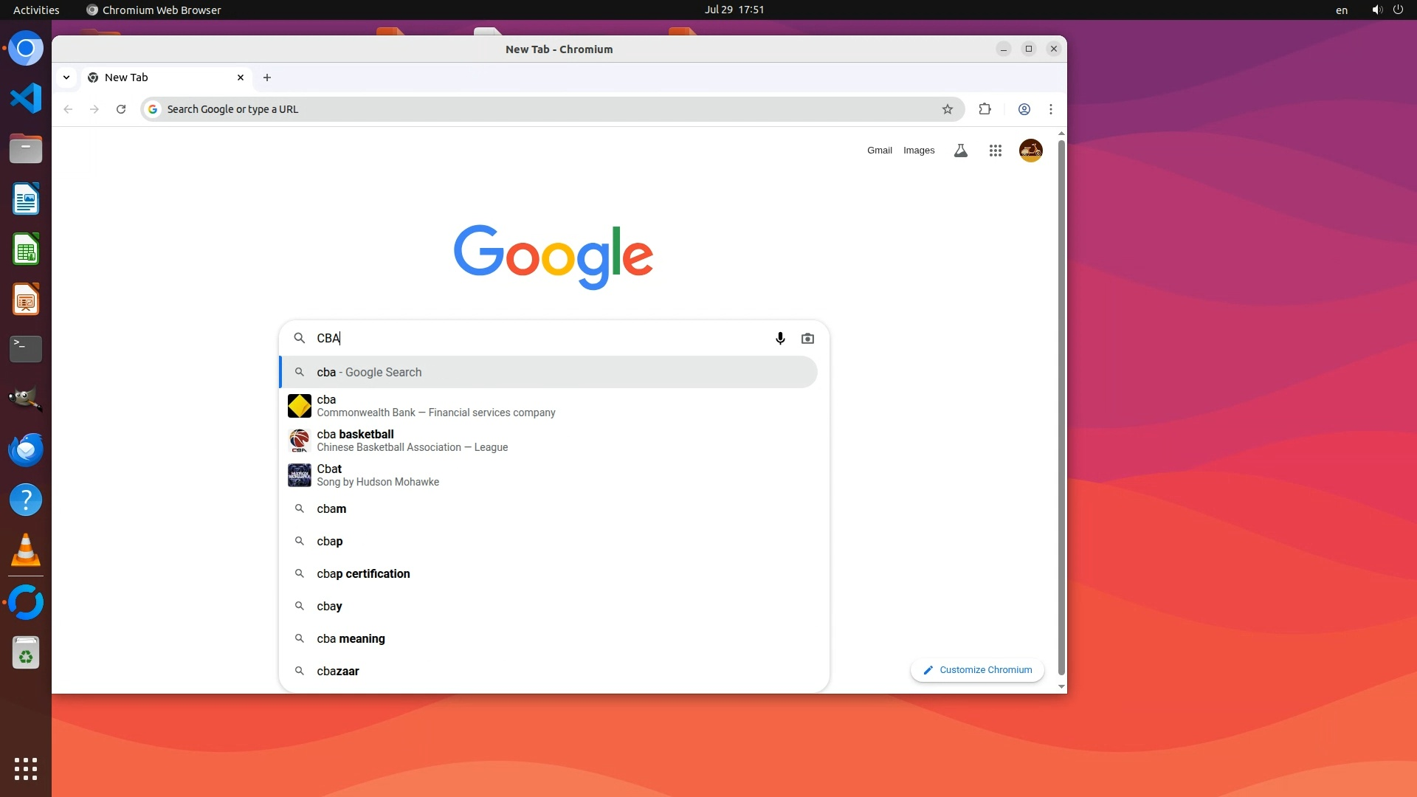Click the Customize Chromium button

977,670
